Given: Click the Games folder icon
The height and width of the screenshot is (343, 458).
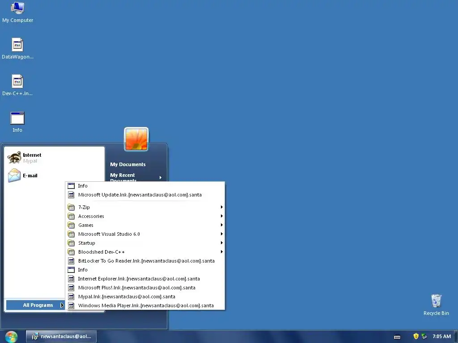Looking at the screenshot, I should point(71,225).
